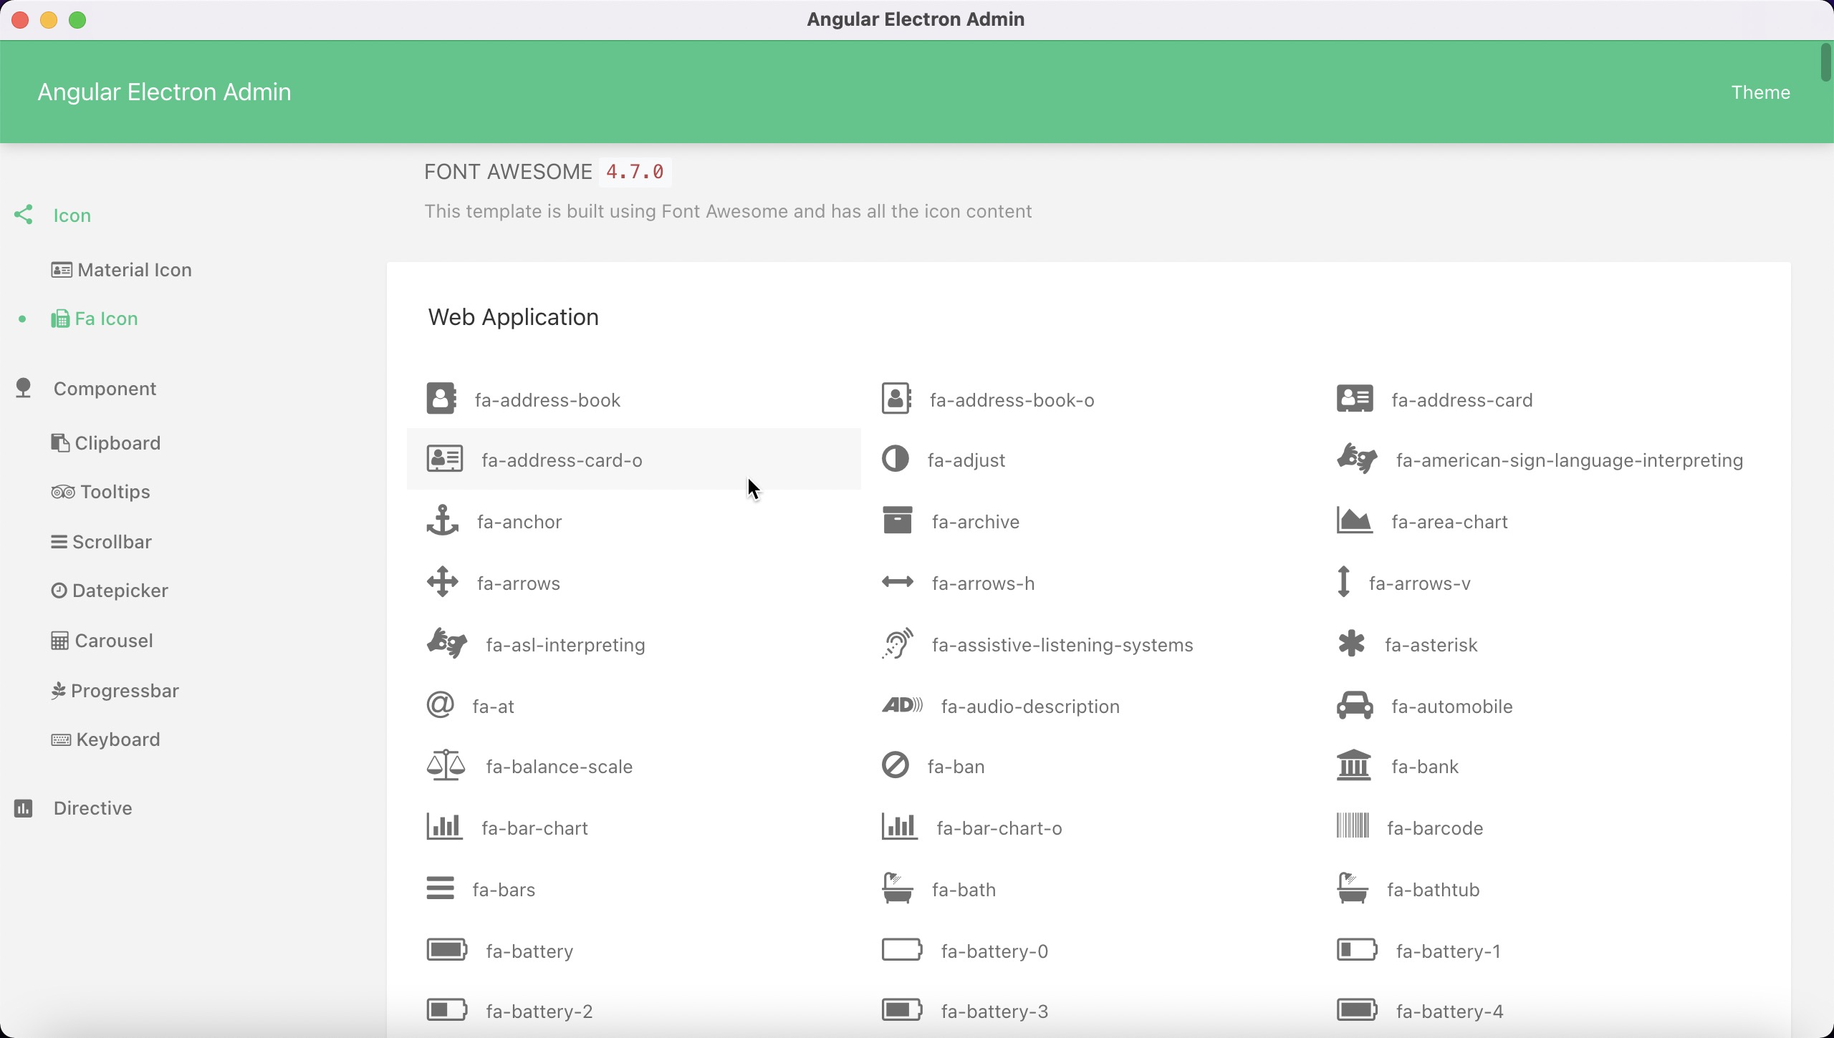Click the fa-address-book icon
The height and width of the screenshot is (1038, 1834).
pyautogui.click(x=442, y=397)
